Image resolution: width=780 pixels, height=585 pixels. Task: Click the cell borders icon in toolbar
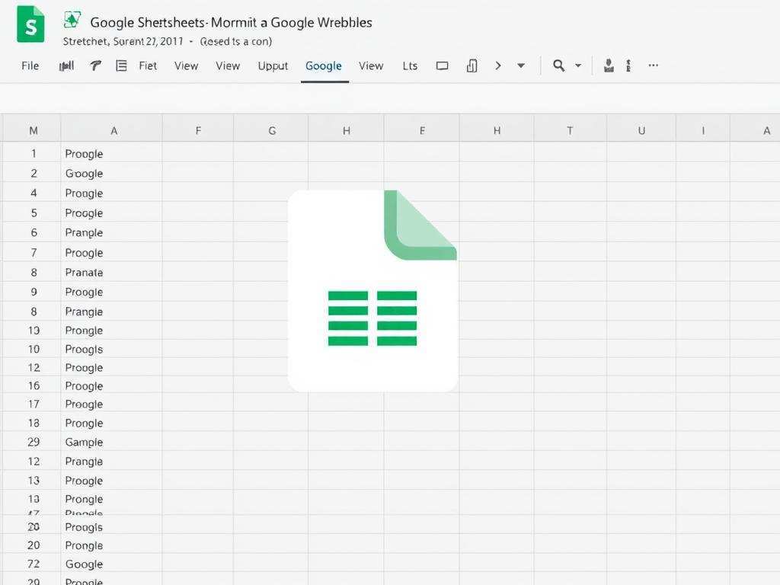(472, 66)
